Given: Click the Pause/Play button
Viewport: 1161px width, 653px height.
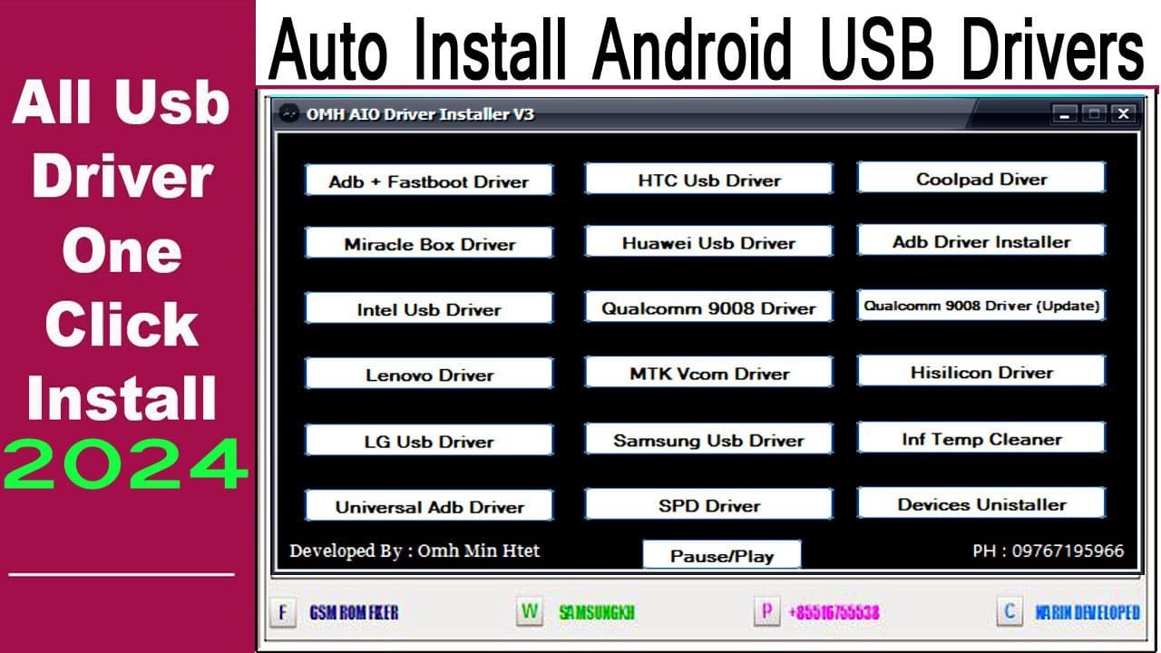Looking at the screenshot, I should pos(722,555).
